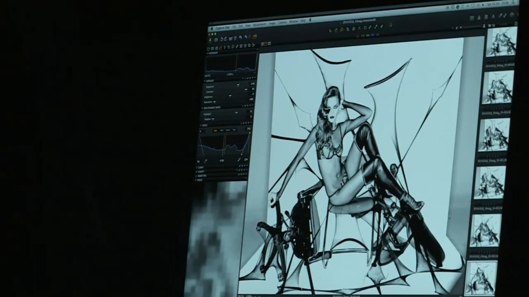Viewport: 529px width, 297px height.
Task: Switch Levels to the Green channel tab
Action: coord(228,130)
